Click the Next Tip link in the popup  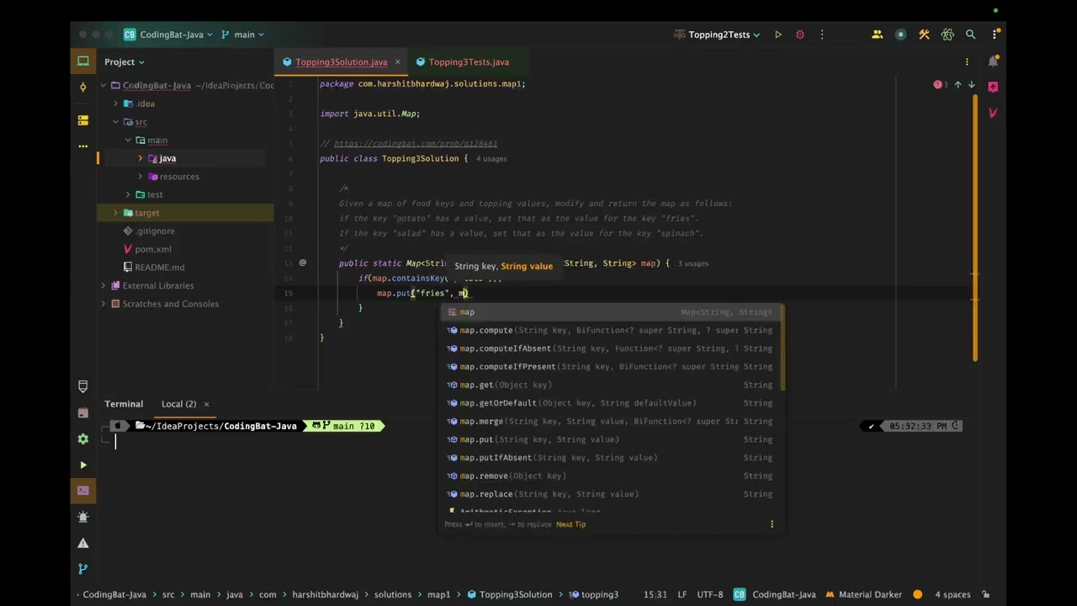[x=570, y=524]
